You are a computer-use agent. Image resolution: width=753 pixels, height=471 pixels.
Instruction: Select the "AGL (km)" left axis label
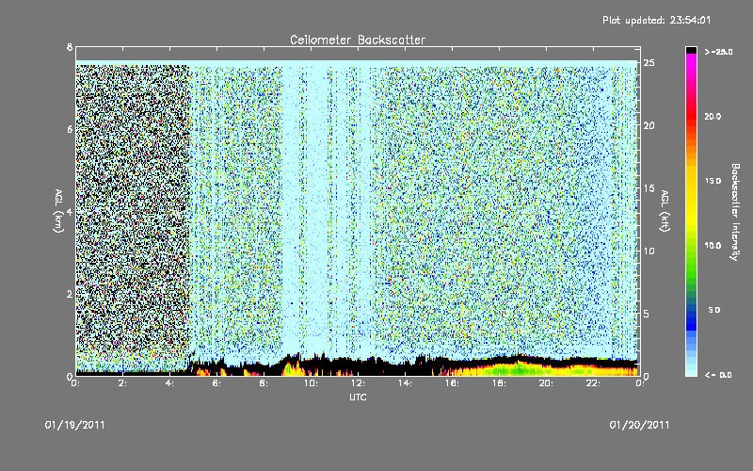click(x=58, y=211)
